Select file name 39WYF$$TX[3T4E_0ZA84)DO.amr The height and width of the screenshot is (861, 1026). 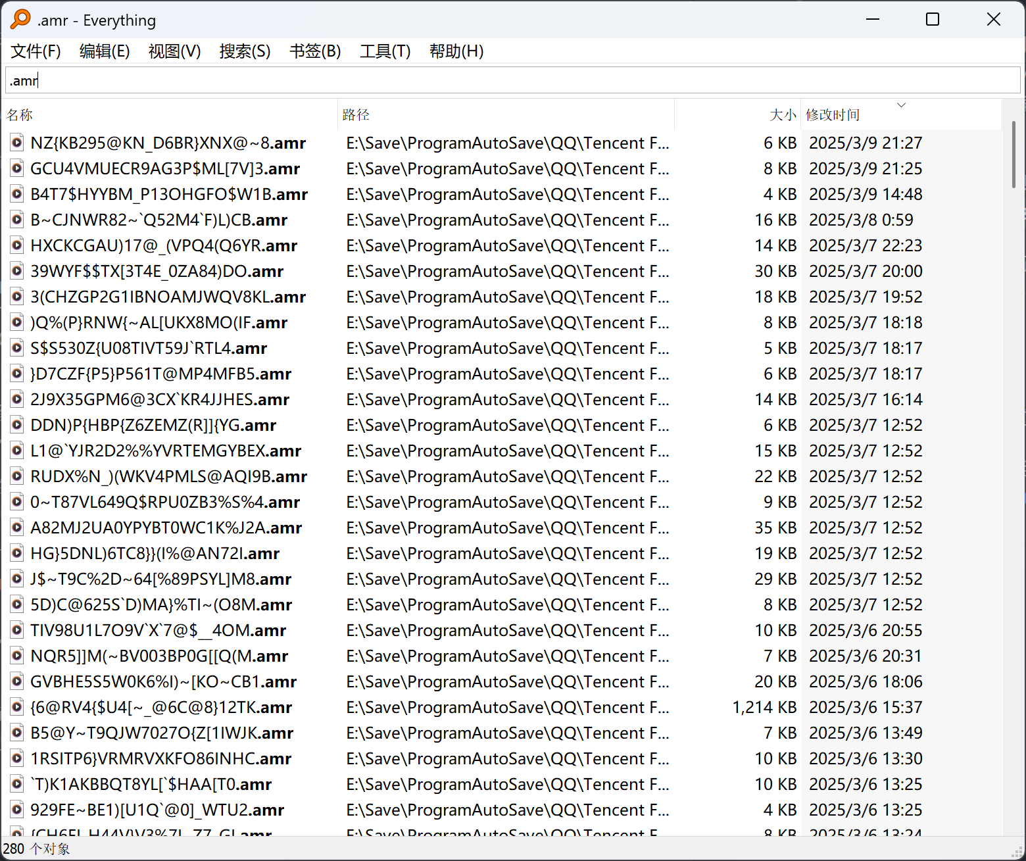157,271
